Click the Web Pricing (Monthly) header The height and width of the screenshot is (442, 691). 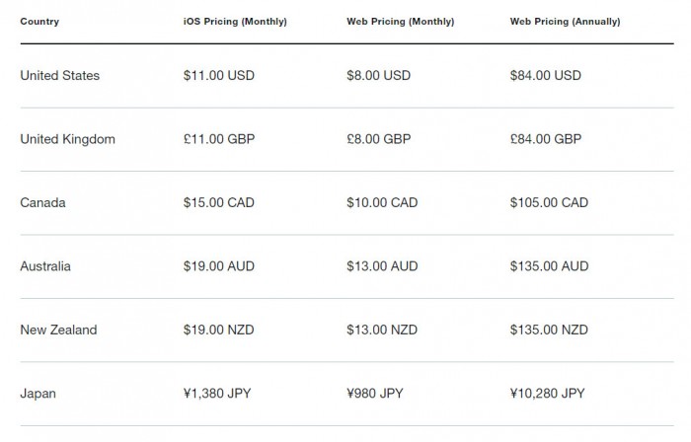tap(400, 22)
